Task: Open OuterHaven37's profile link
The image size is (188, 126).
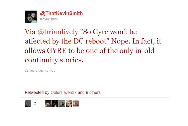Action: tap(64, 92)
